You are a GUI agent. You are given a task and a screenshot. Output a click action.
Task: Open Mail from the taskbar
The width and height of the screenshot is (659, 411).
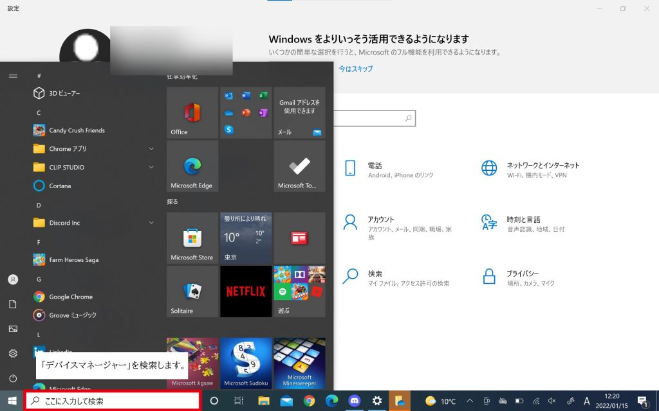pos(286,401)
